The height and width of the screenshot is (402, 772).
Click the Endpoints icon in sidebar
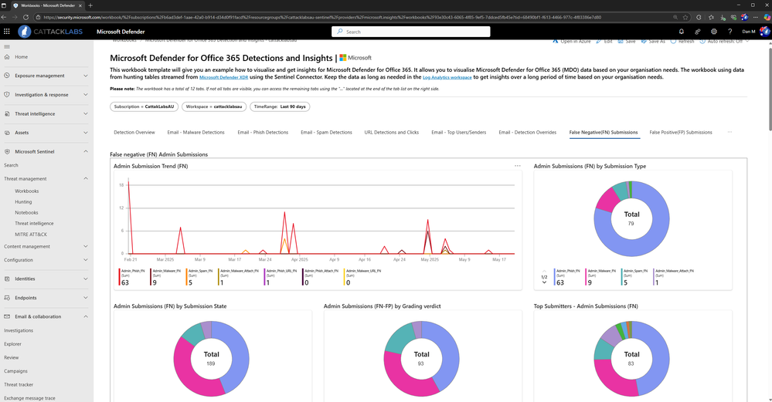7,298
